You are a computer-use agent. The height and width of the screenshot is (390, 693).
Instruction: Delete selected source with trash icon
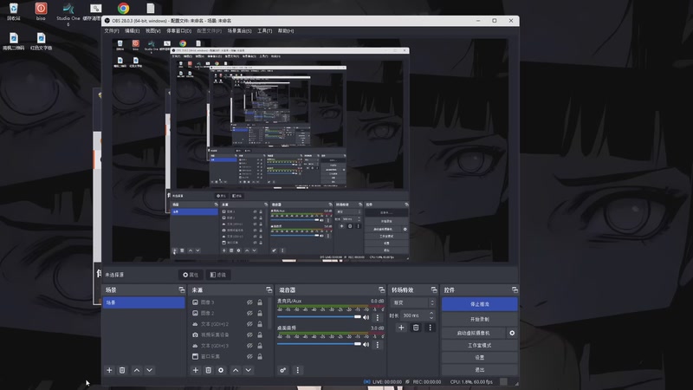pos(208,370)
